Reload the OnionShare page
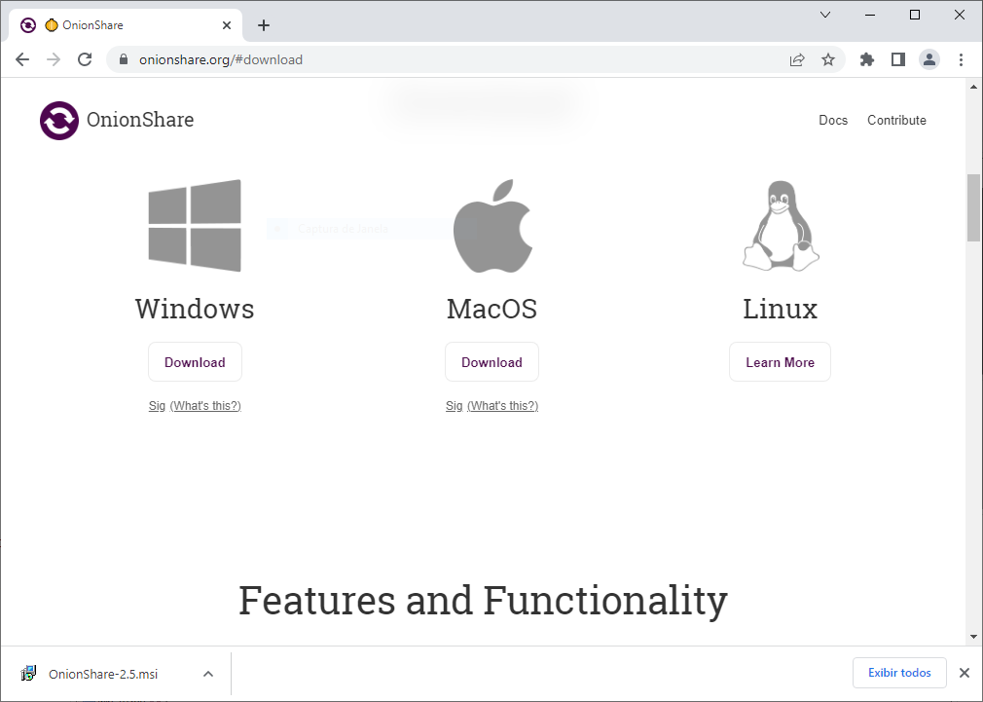 (x=85, y=59)
